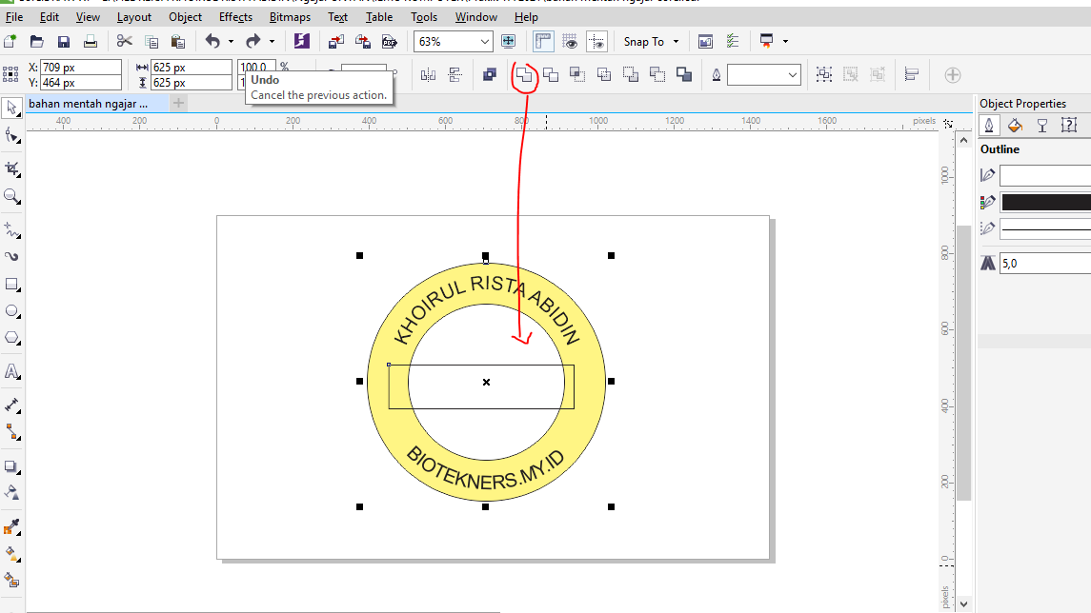Undo the previous action
The image size is (1091, 613).
tap(212, 42)
